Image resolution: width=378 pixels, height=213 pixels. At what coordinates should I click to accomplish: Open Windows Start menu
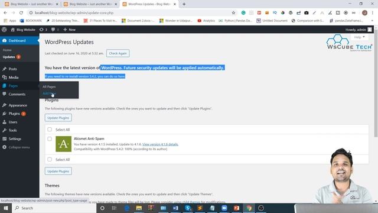[x=6, y=208]
